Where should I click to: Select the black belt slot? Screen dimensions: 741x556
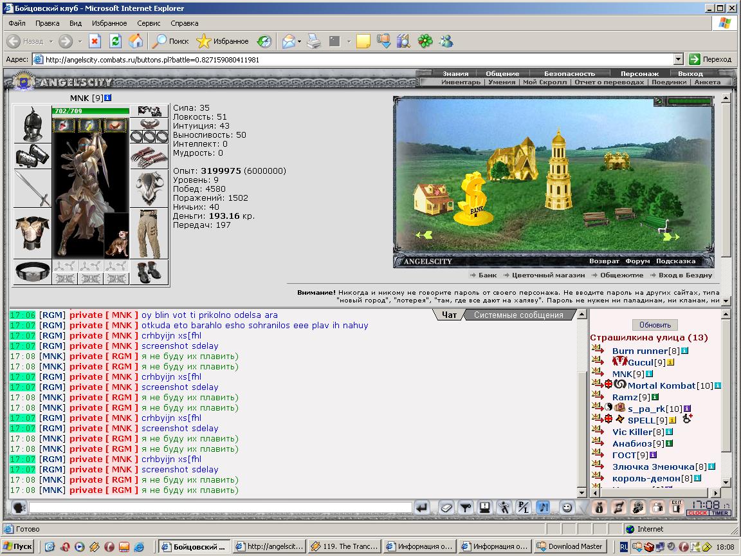click(x=32, y=272)
